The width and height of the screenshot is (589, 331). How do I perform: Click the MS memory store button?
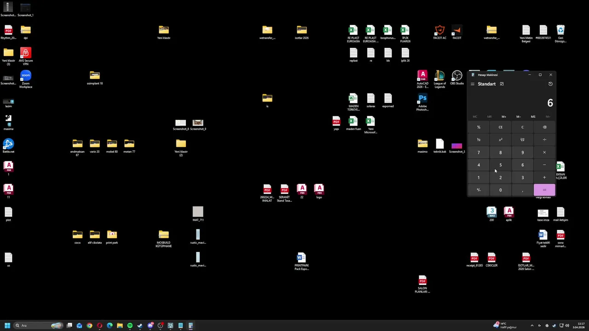(533, 117)
